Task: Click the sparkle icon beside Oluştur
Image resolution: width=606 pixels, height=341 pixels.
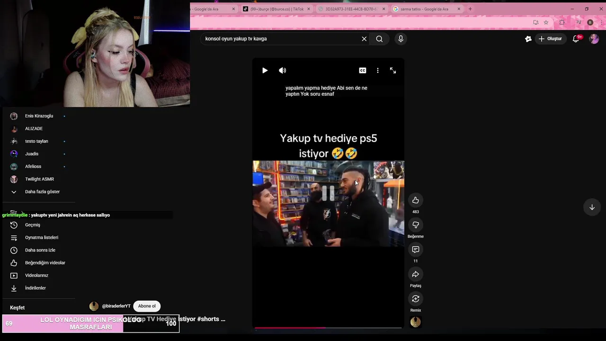Action: (528, 39)
